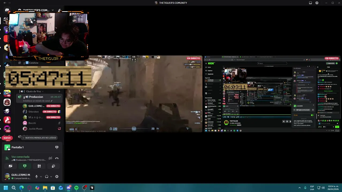Open user settings gear

click(57, 177)
